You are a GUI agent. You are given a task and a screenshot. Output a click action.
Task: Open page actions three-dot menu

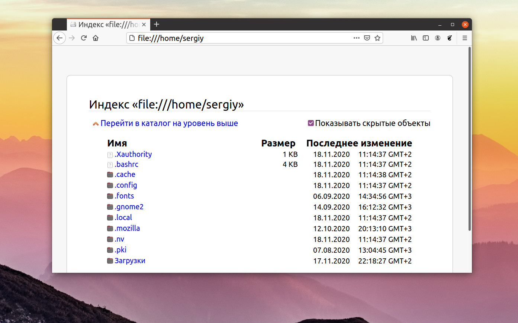coord(357,38)
